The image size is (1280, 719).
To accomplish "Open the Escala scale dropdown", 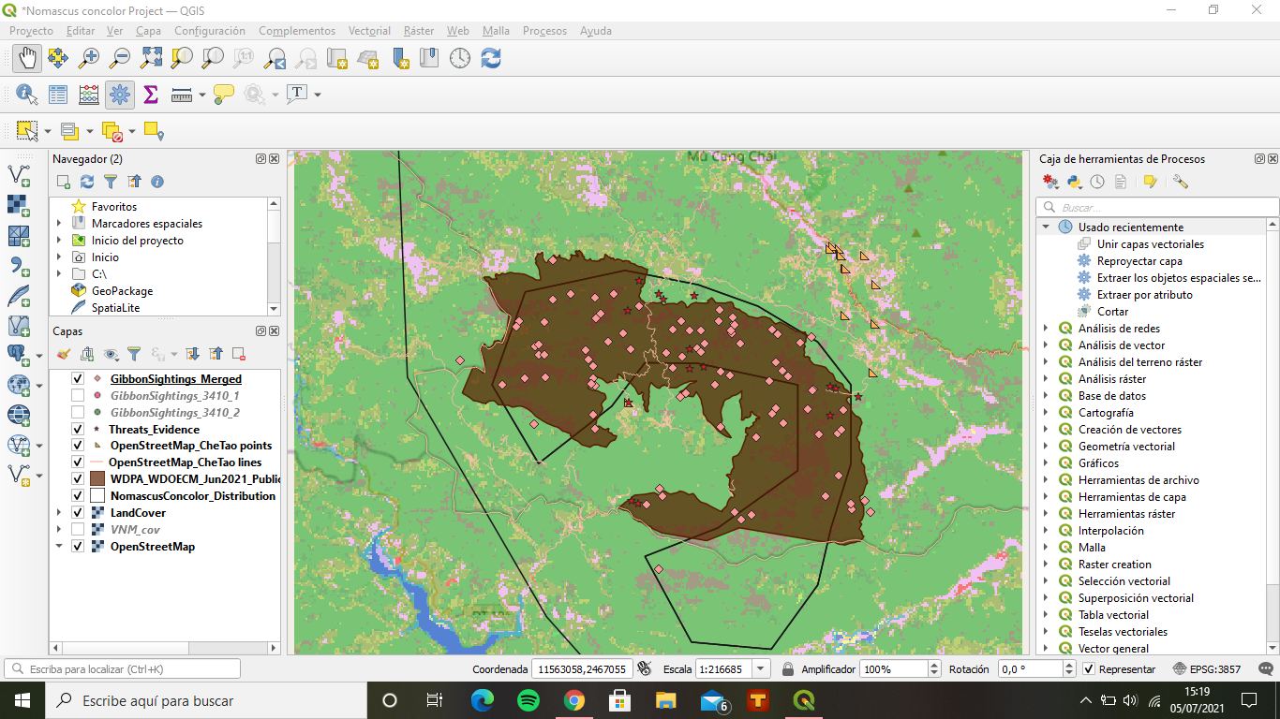I will click(761, 669).
